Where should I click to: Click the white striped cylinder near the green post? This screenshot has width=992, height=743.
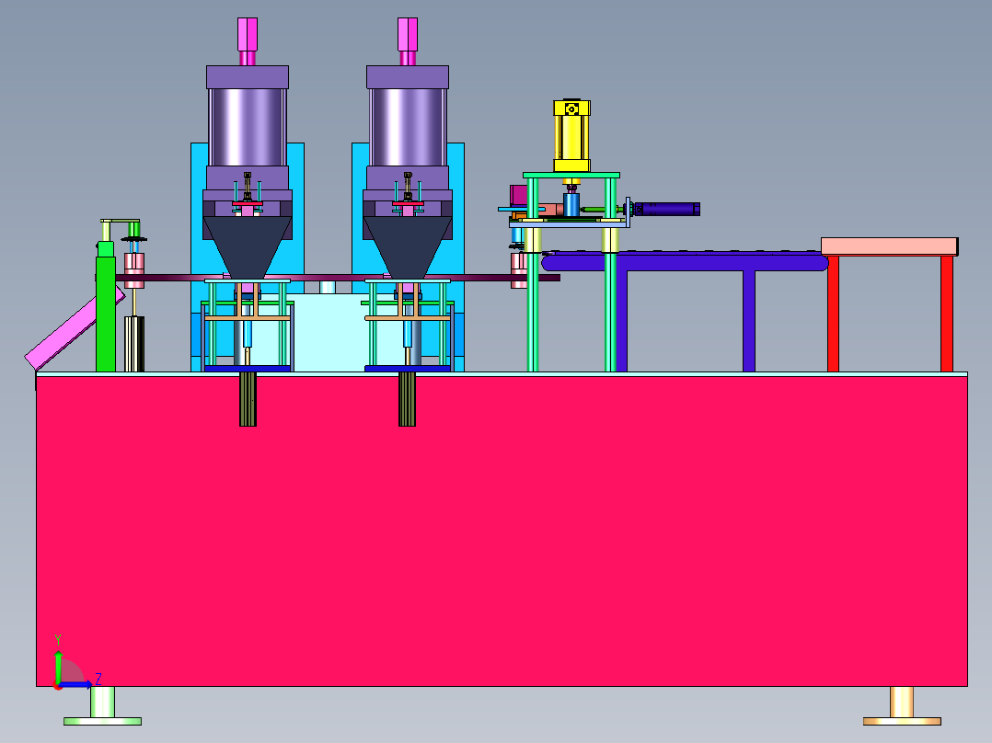pos(134,344)
